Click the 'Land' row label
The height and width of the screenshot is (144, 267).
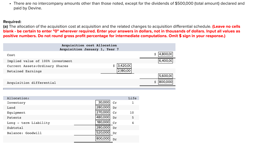11,108
